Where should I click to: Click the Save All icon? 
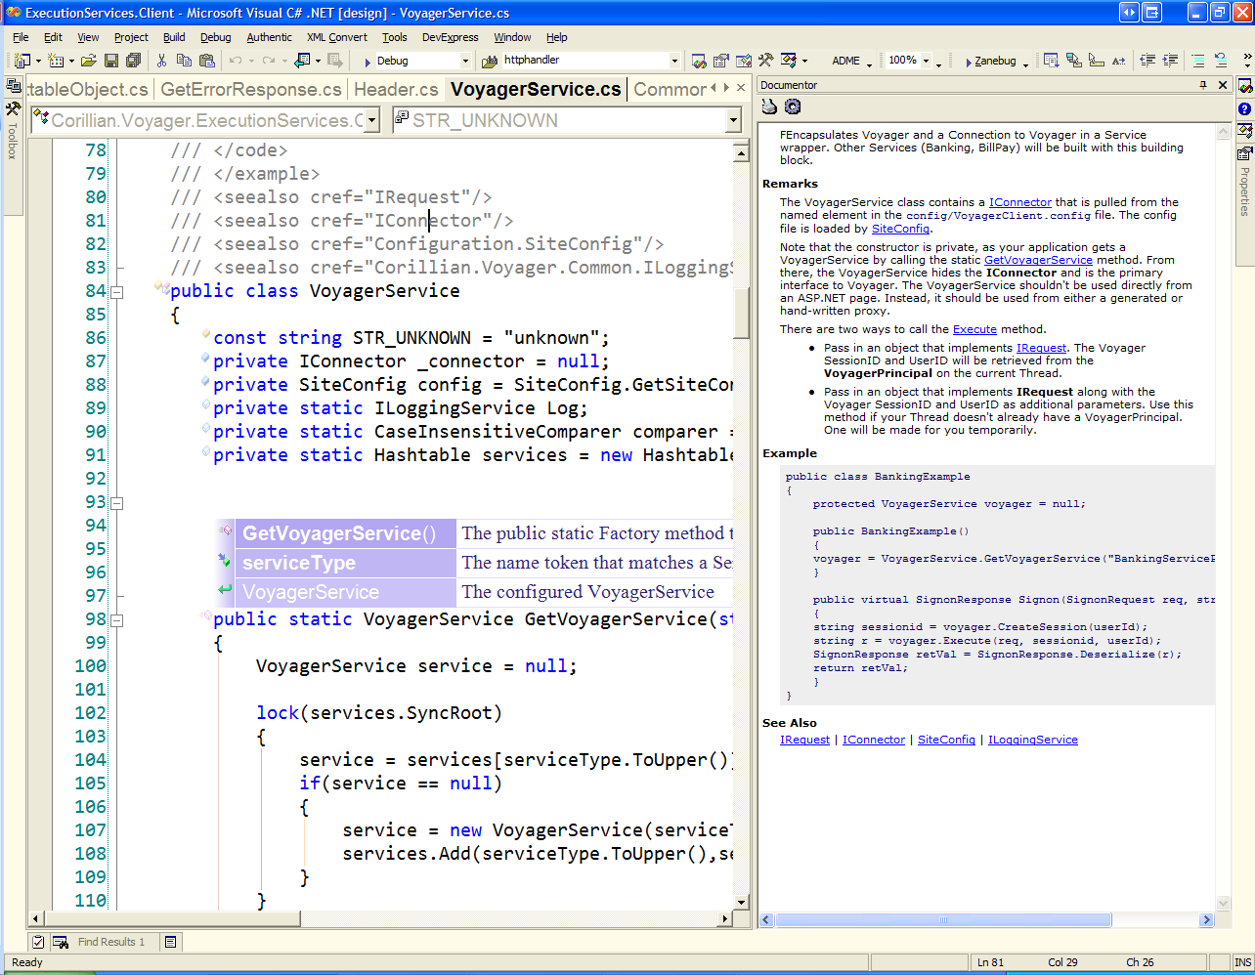134,61
